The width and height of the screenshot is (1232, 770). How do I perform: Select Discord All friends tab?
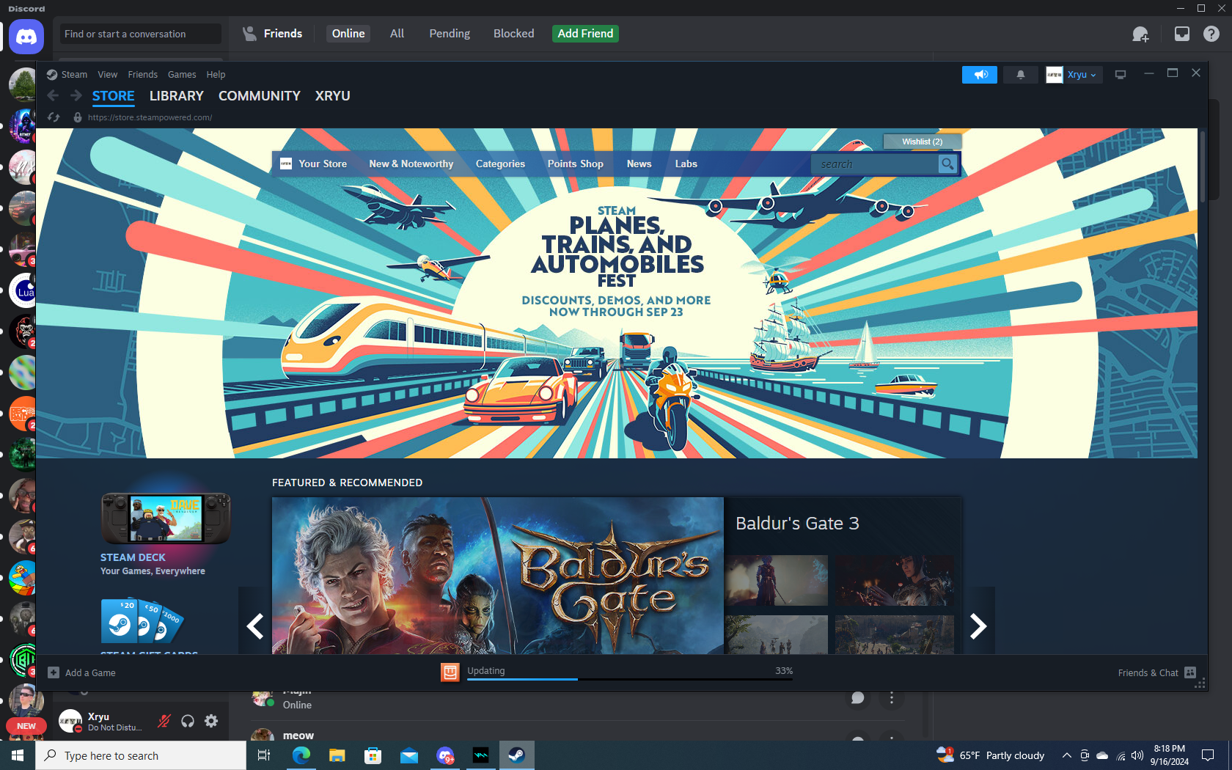(397, 34)
